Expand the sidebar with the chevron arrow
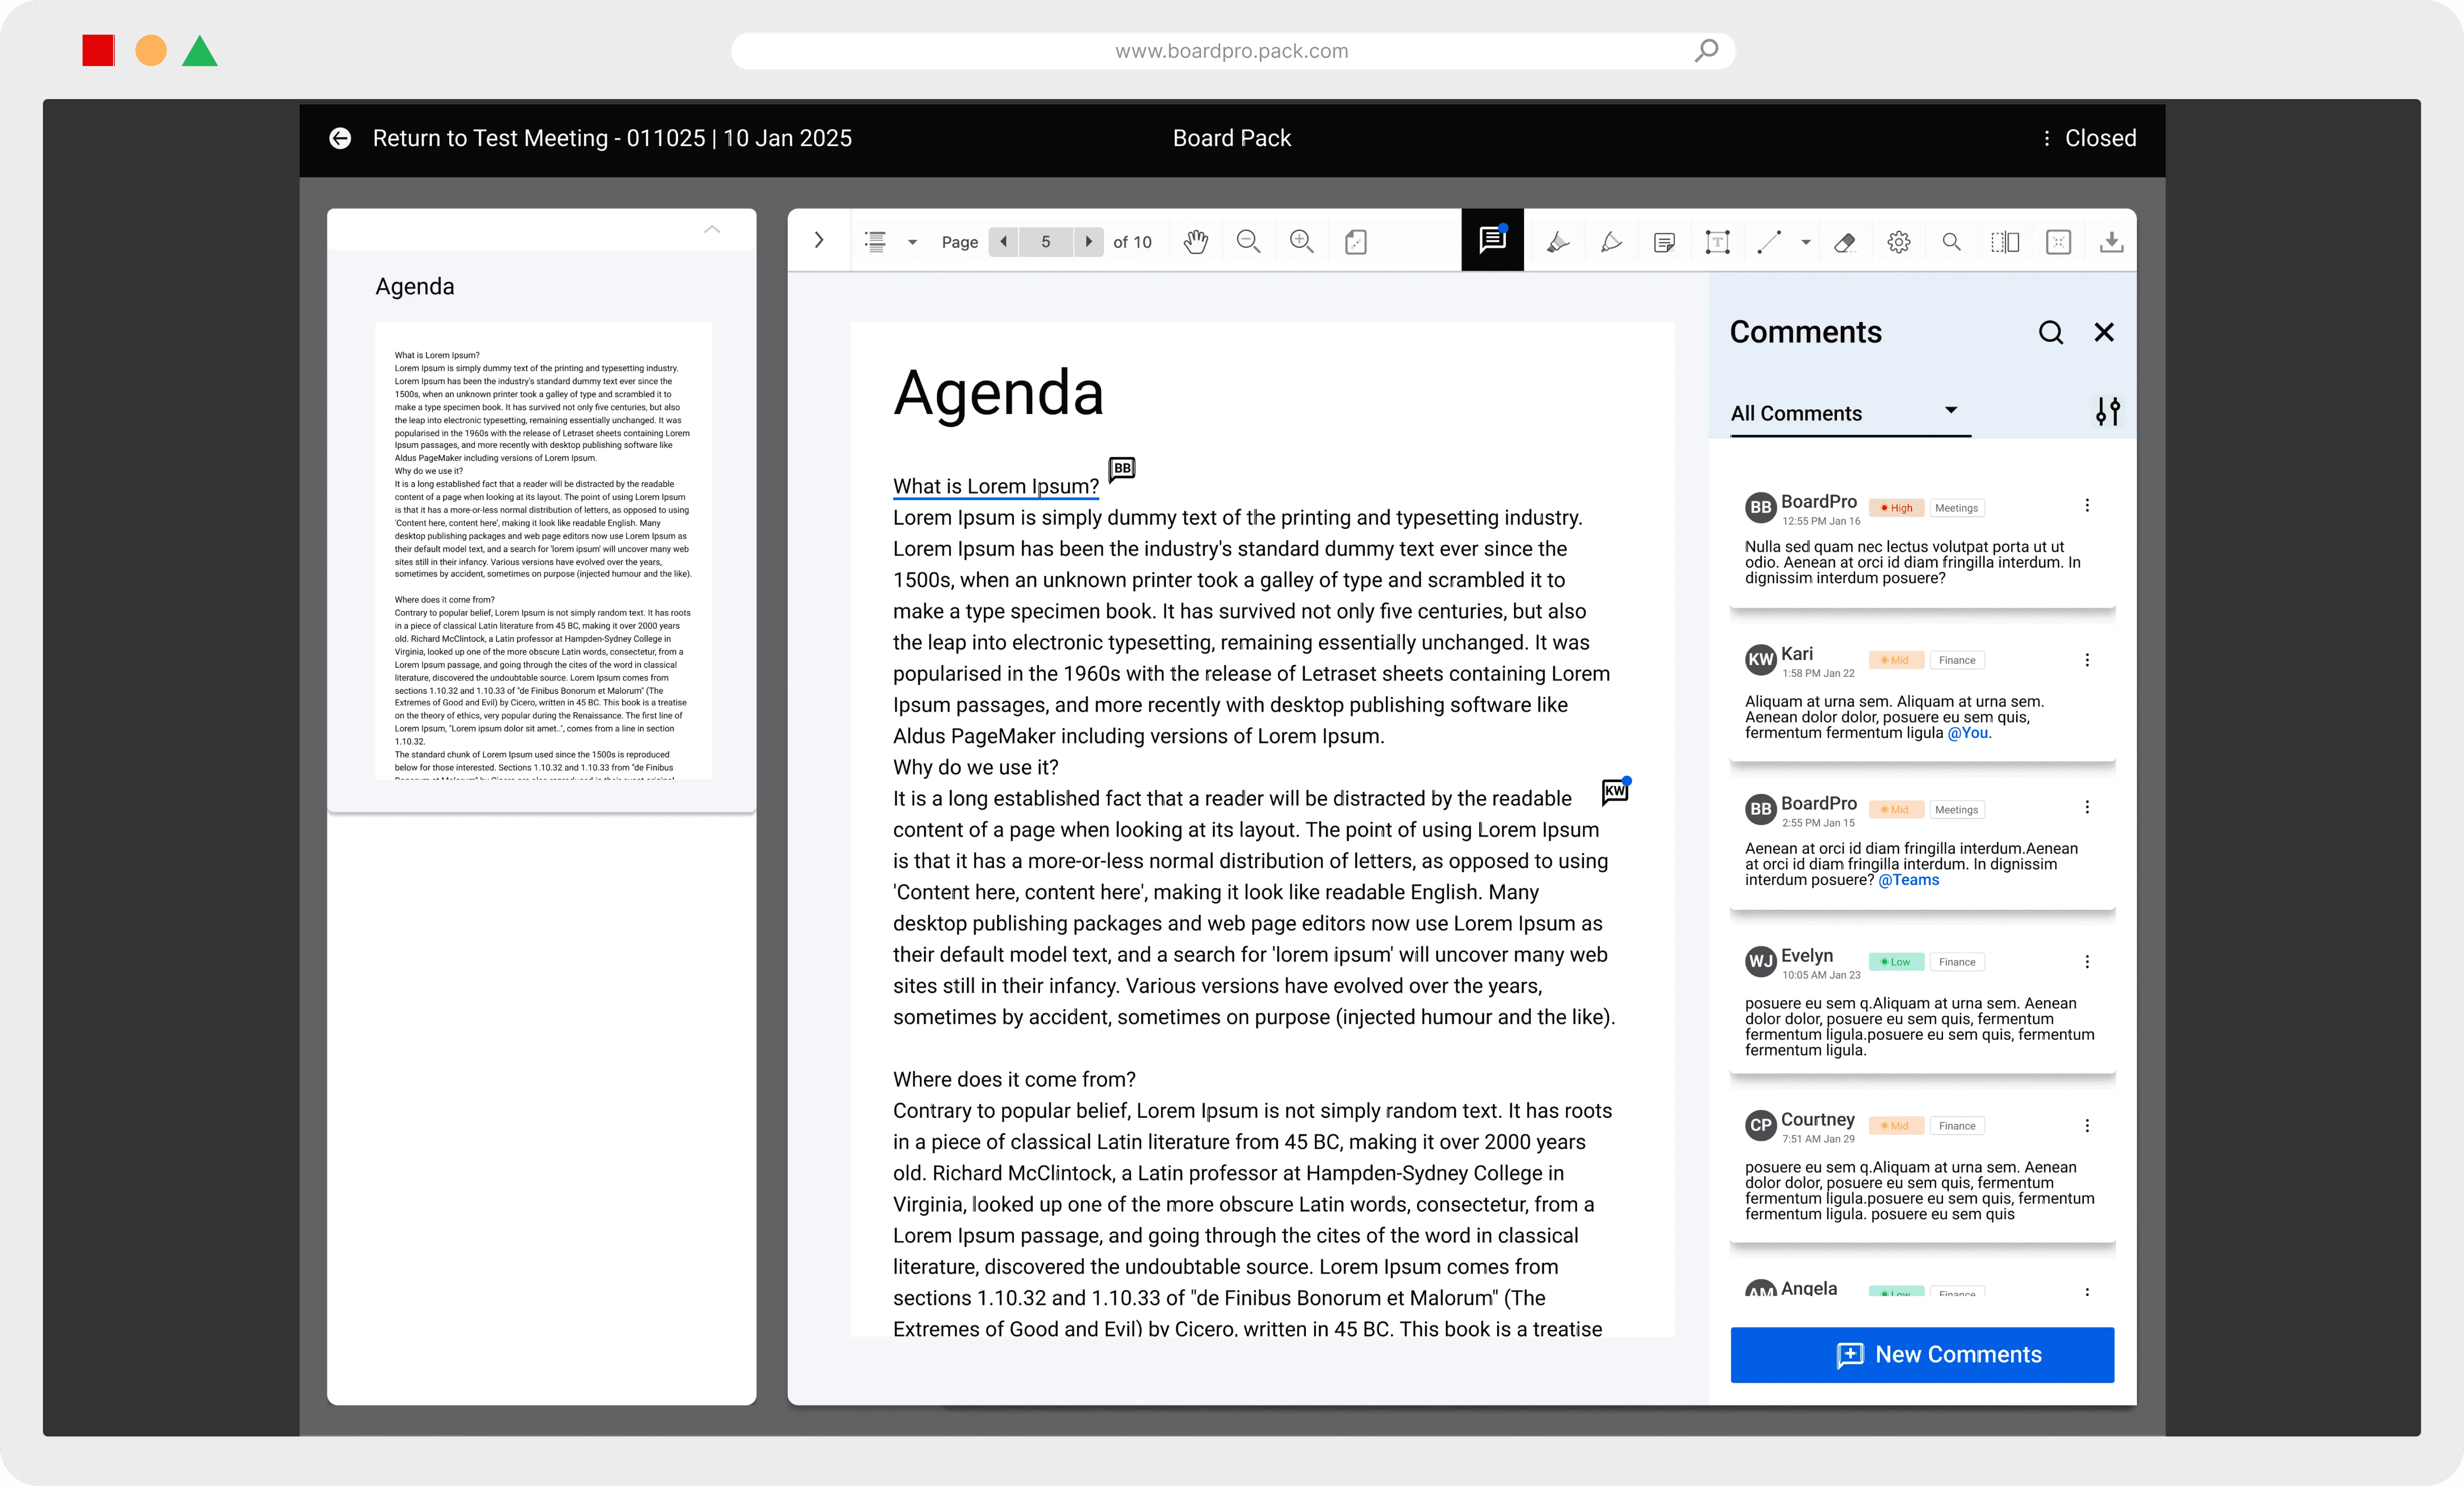This screenshot has height=1486, width=2464. click(819, 240)
